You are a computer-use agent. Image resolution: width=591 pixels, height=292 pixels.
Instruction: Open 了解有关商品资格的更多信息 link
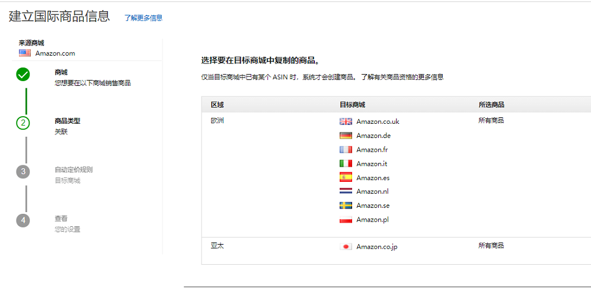click(x=402, y=77)
